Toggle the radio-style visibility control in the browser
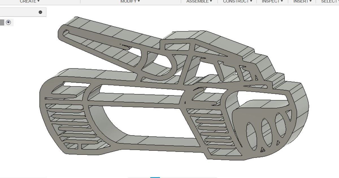 tap(9, 22)
